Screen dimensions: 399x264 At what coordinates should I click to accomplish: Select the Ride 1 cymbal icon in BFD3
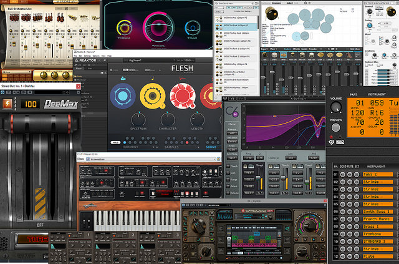coord(339,54)
